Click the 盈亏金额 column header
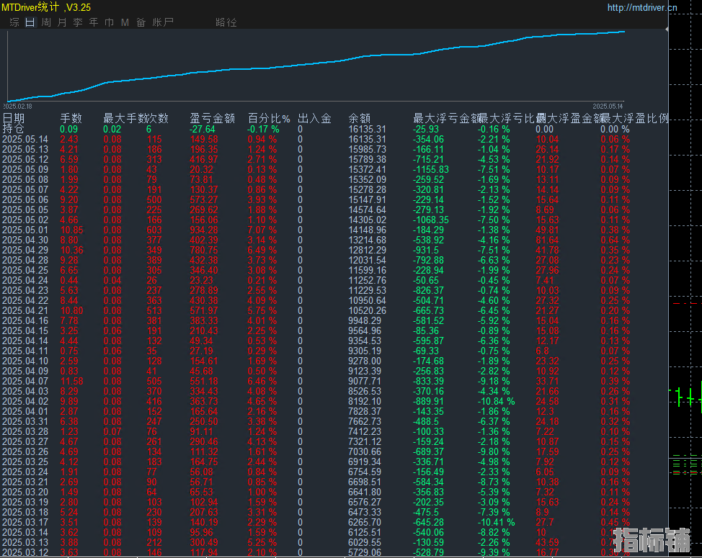702x558 pixels. [212, 118]
